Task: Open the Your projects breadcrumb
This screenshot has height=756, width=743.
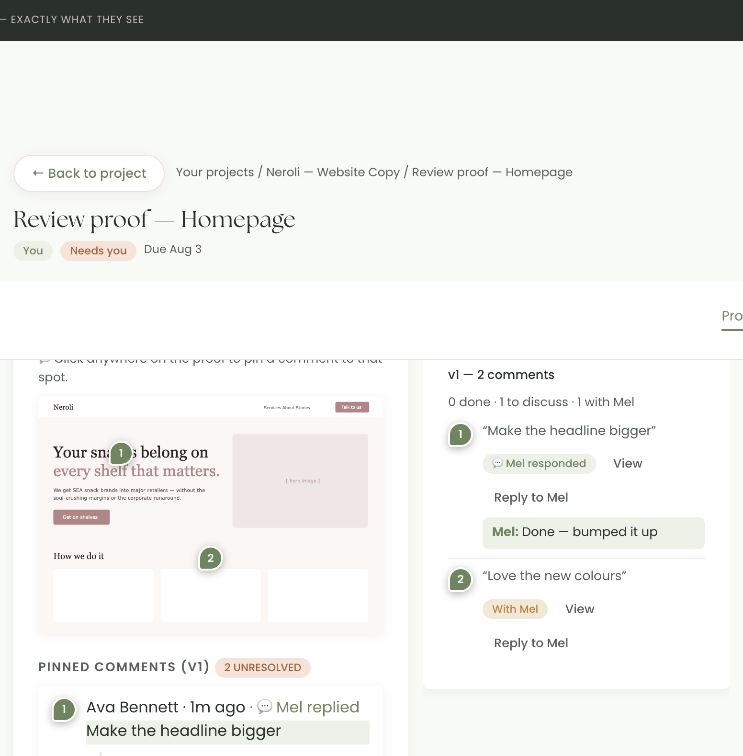Action: tap(215, 172)
